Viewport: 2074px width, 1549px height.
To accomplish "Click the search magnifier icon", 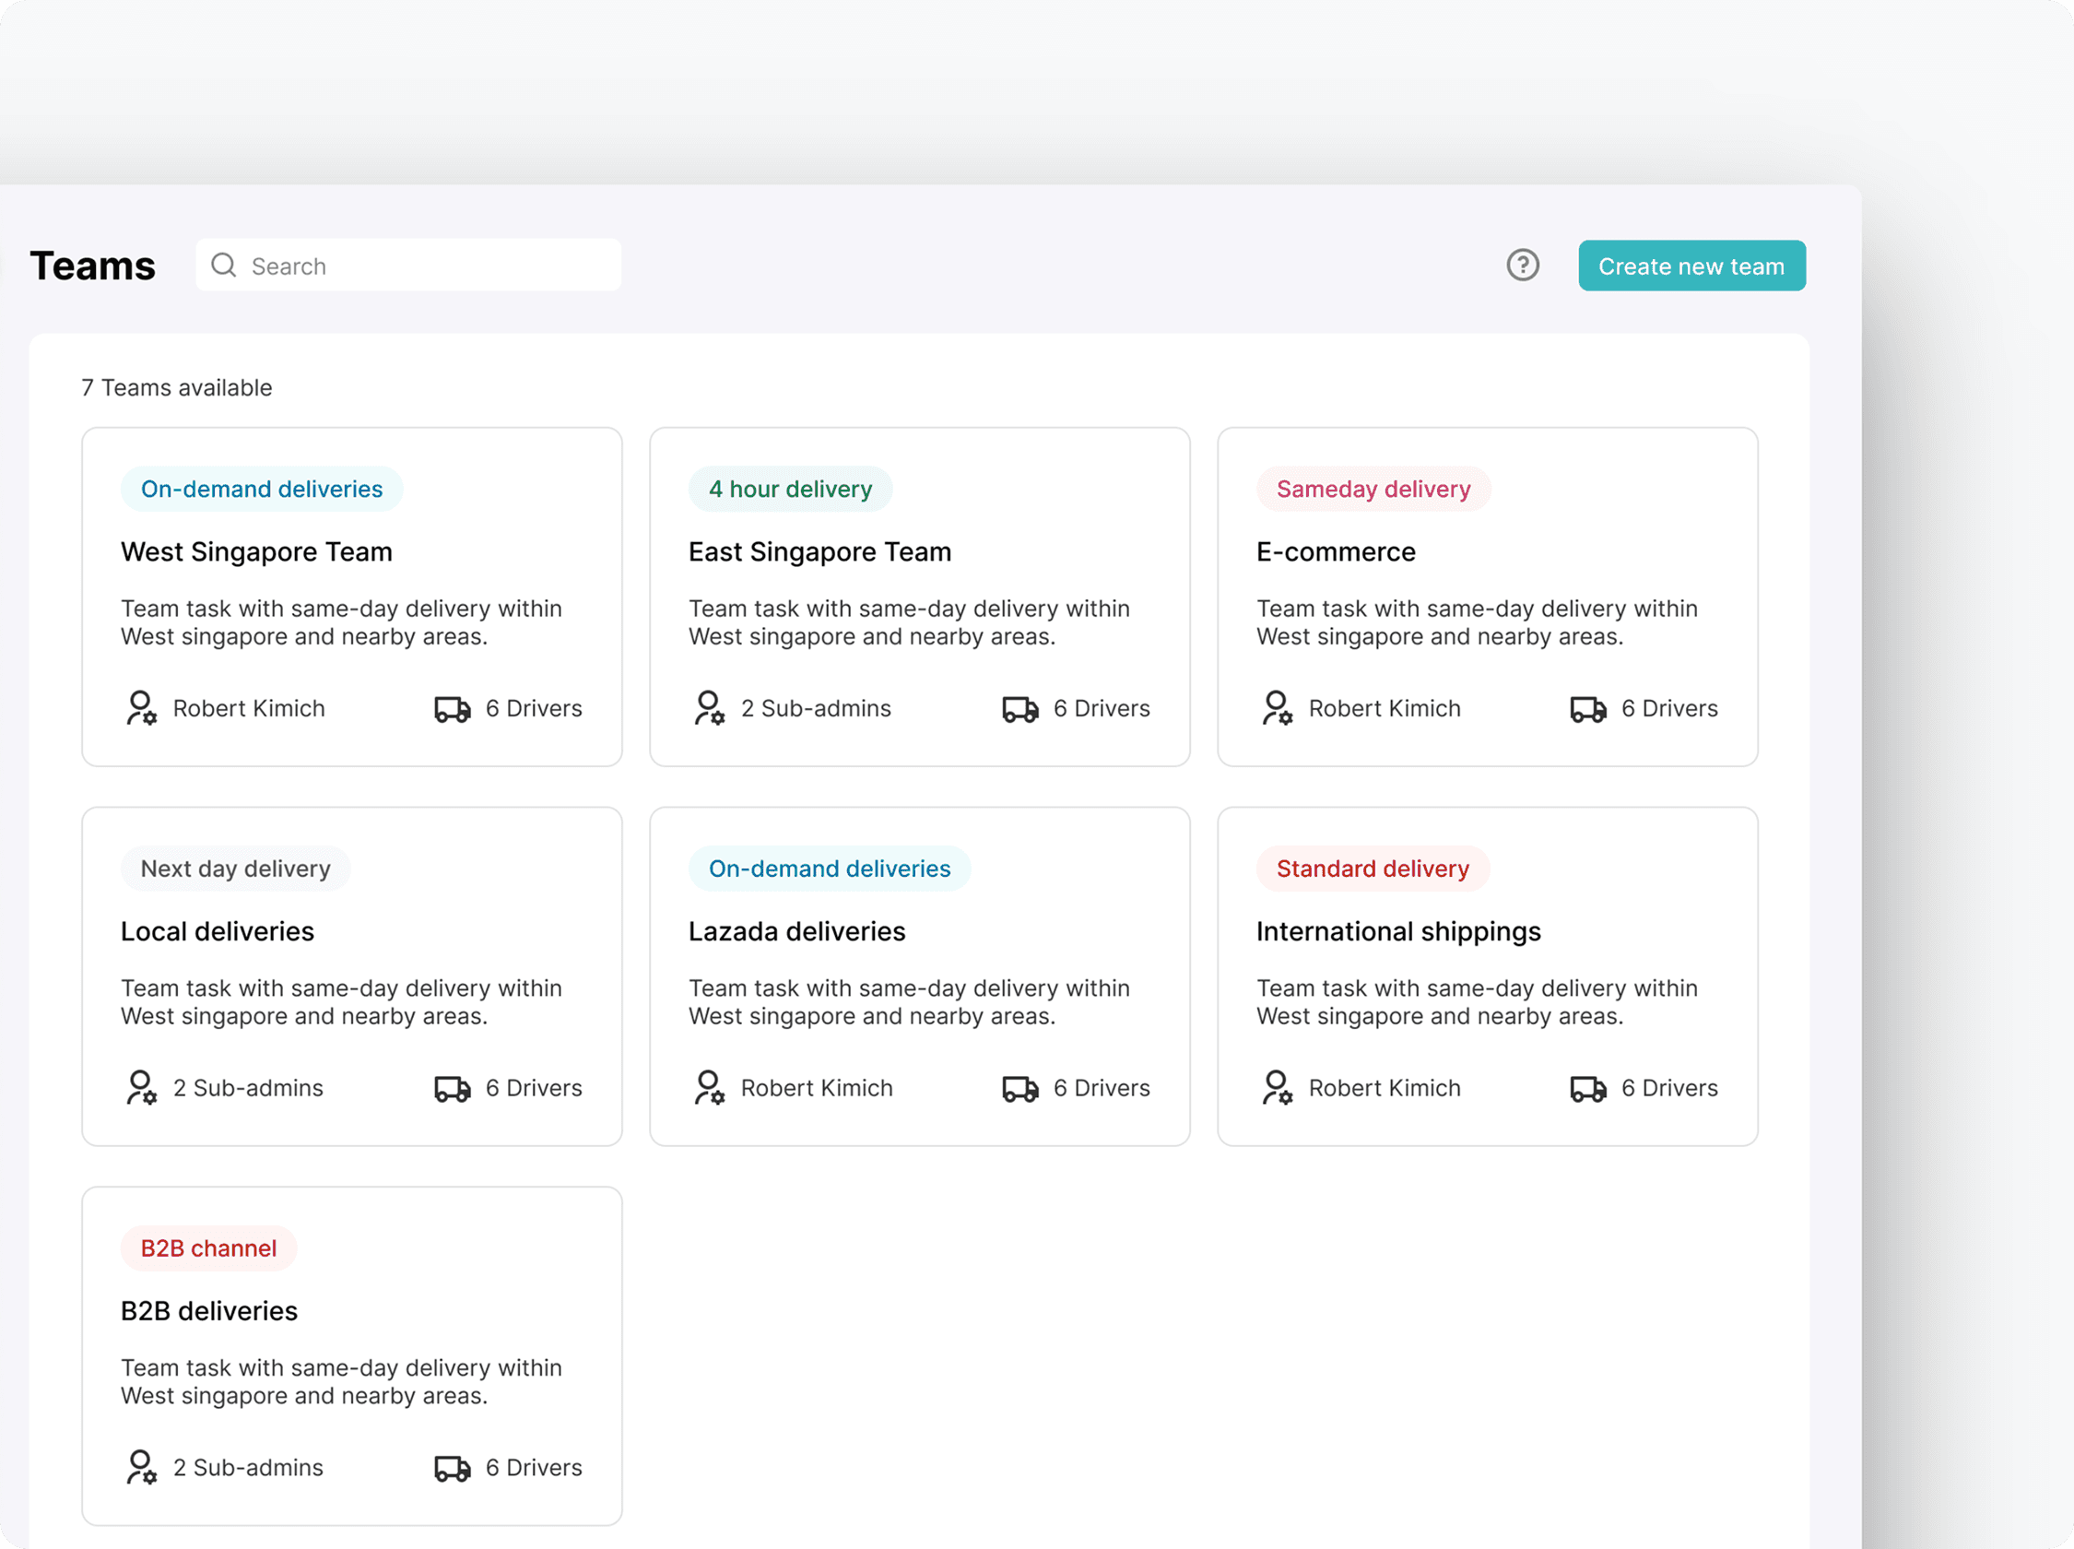I will 223,266.
